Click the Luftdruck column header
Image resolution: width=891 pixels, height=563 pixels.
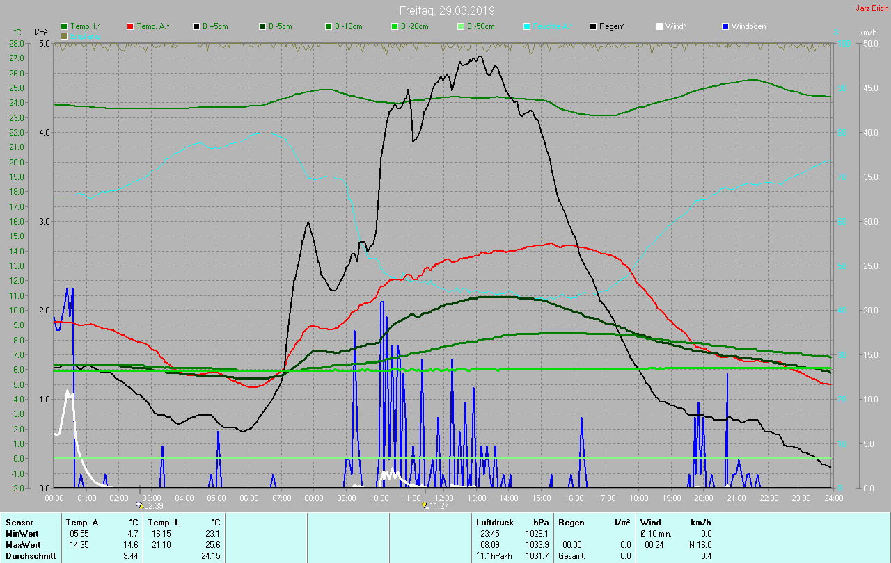pos(495,522)
